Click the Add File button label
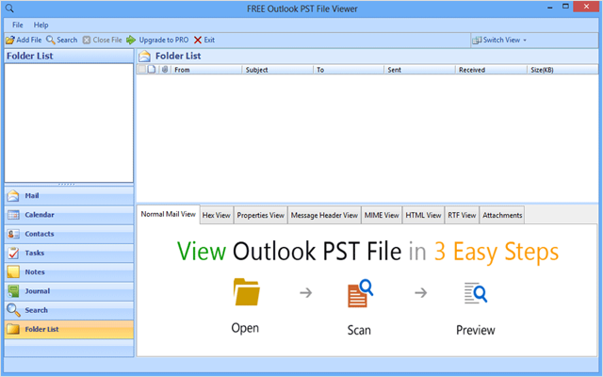 coord(29,40)
